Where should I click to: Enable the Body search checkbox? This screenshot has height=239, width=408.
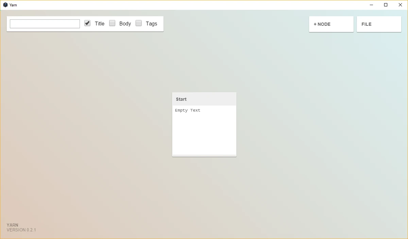click(112, 23)
